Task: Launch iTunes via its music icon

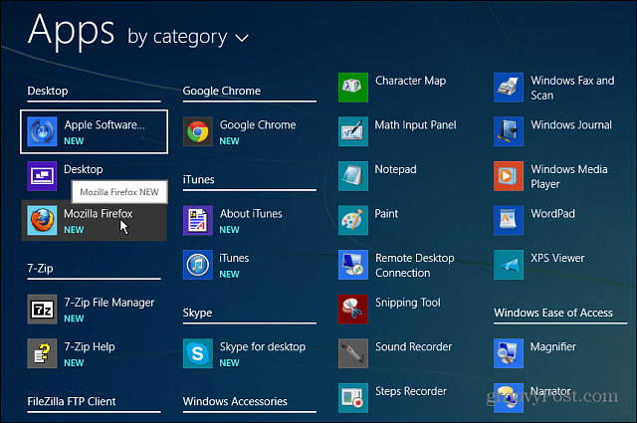Action: (197, 265)
